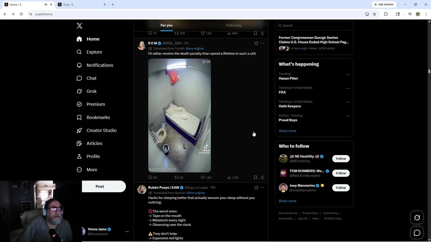Image resolution: width=431 pixels, height=242 pixels.
Task: Open Chrome three-dot menu
Action: click(426, 14)
